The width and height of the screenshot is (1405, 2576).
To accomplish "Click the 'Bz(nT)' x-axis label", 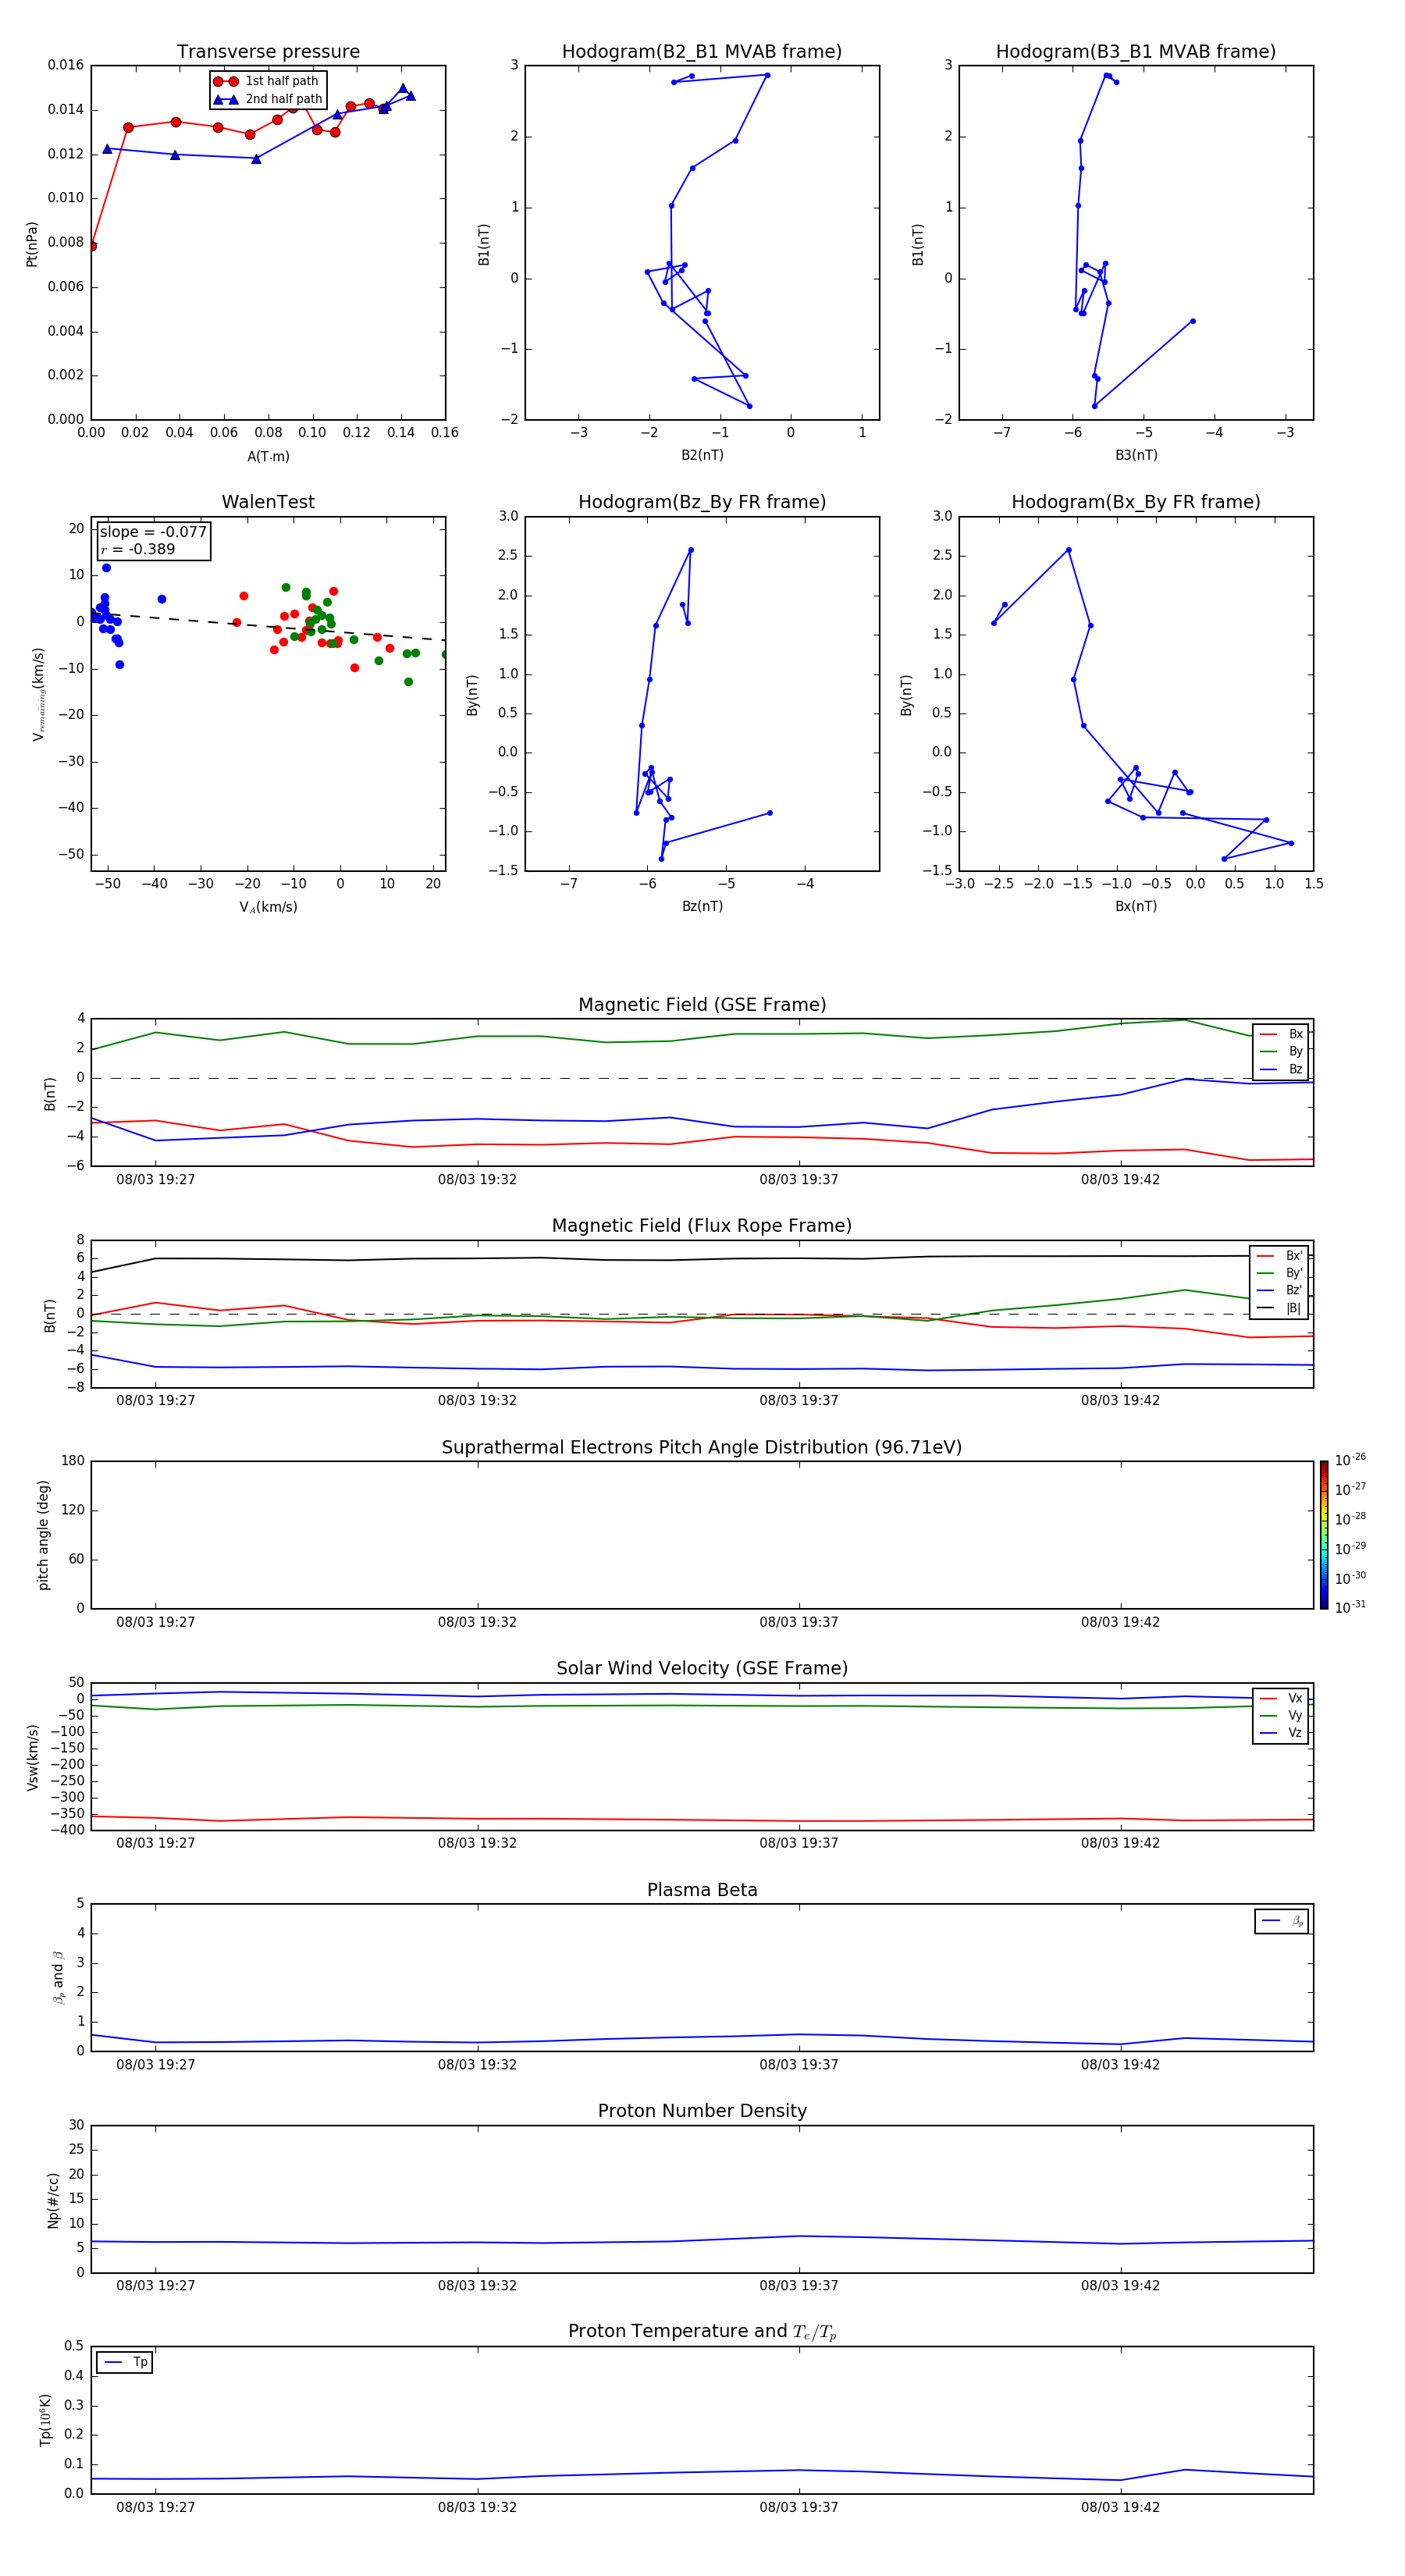I will pyautogui.click(x=702, y=906).
